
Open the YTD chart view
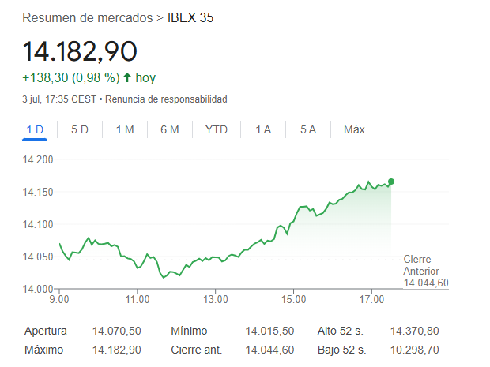(216, 130)
